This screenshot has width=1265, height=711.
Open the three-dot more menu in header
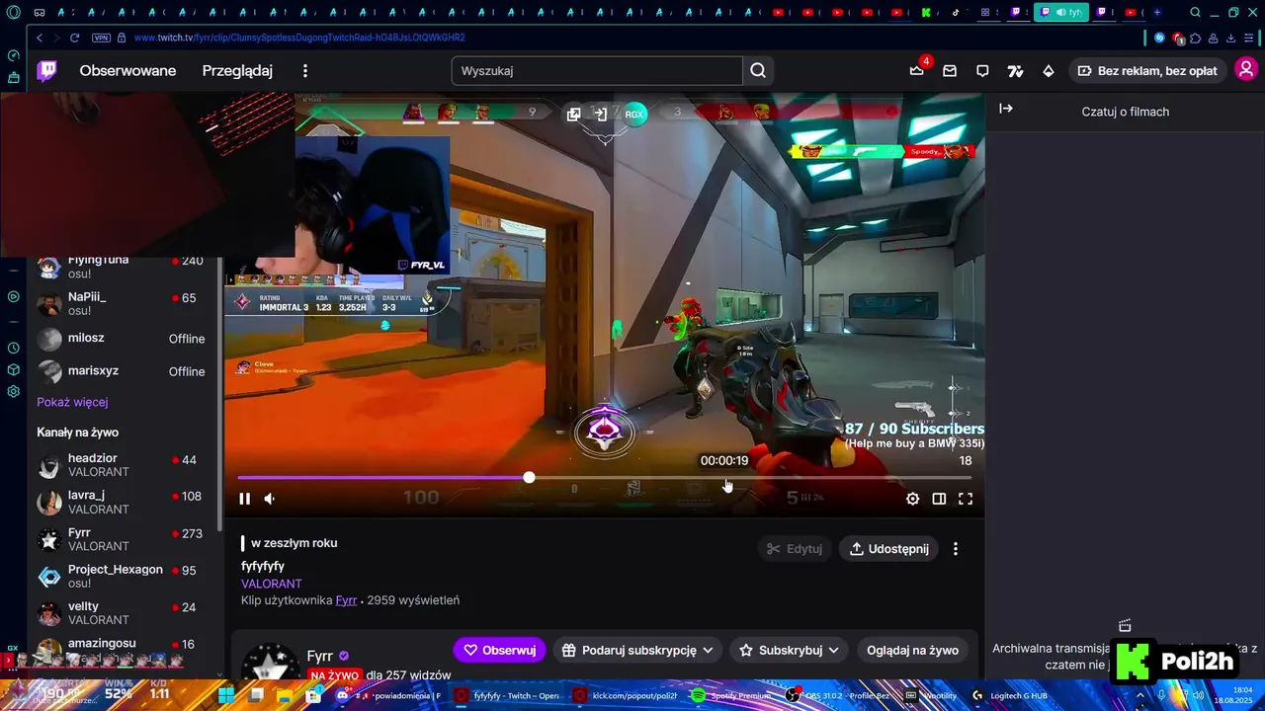point(305,71)
